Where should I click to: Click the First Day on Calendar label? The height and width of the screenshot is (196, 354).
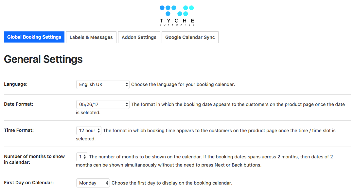click(29, 183)
